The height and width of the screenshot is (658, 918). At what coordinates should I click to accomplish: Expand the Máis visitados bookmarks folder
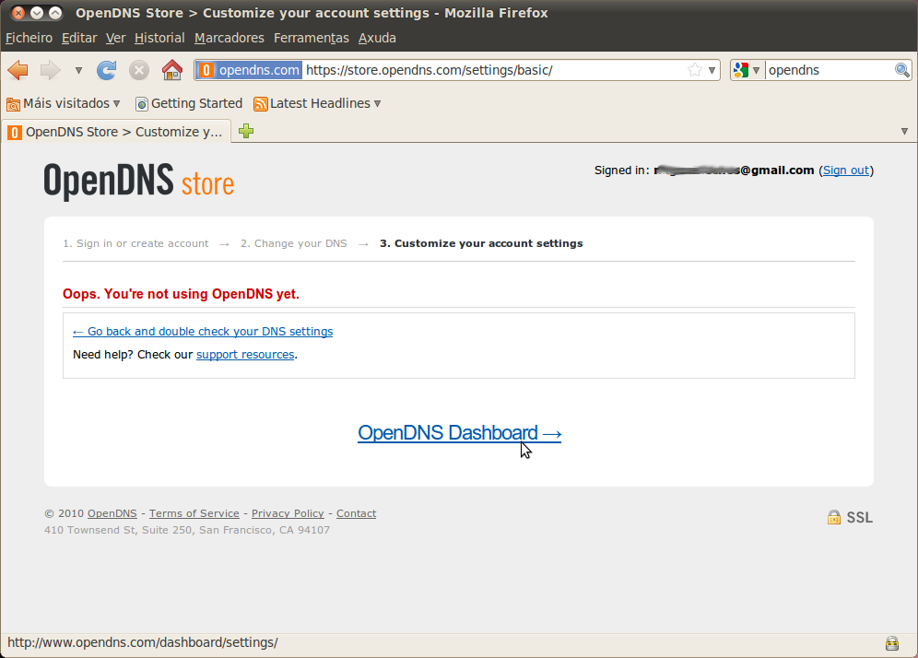(x=64, y=103)
